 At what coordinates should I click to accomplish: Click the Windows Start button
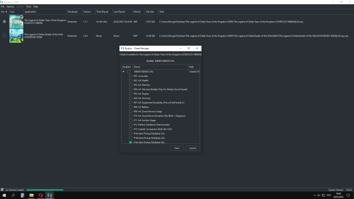[x=4, y=195]
